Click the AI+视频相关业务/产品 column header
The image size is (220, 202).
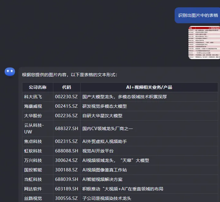point(149,87)
